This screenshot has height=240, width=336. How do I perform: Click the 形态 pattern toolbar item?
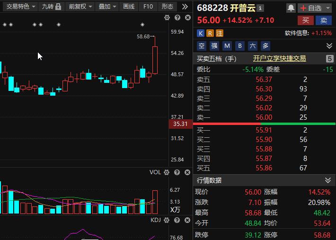pos(168,7)
